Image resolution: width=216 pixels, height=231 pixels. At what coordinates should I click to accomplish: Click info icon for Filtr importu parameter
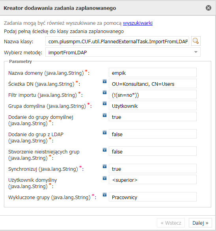(104, 92)
